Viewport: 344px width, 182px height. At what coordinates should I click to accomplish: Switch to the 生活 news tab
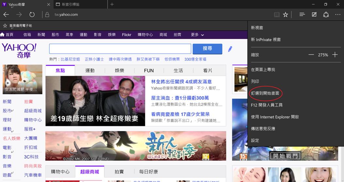178,70
